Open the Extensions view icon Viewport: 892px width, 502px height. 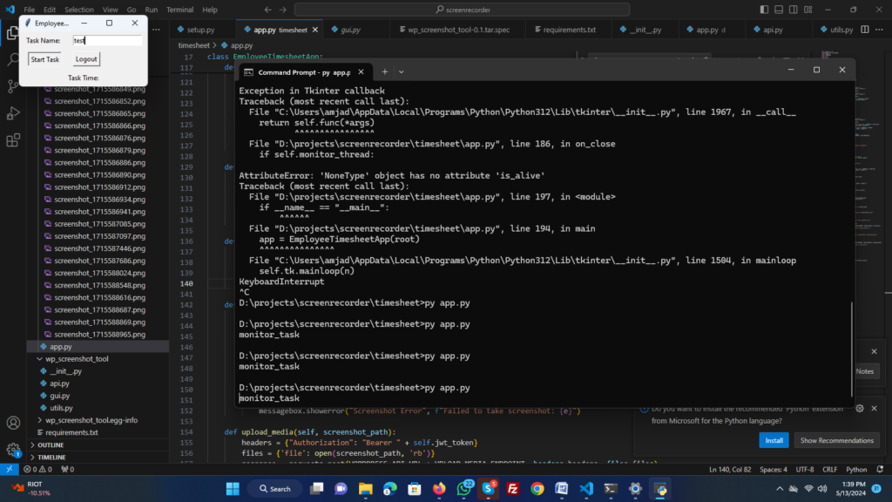(13, 139)
